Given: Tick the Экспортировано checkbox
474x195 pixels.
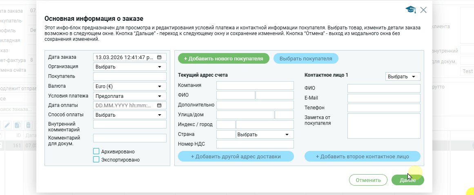Looking at the screenshot, I should tap(96, 160).
